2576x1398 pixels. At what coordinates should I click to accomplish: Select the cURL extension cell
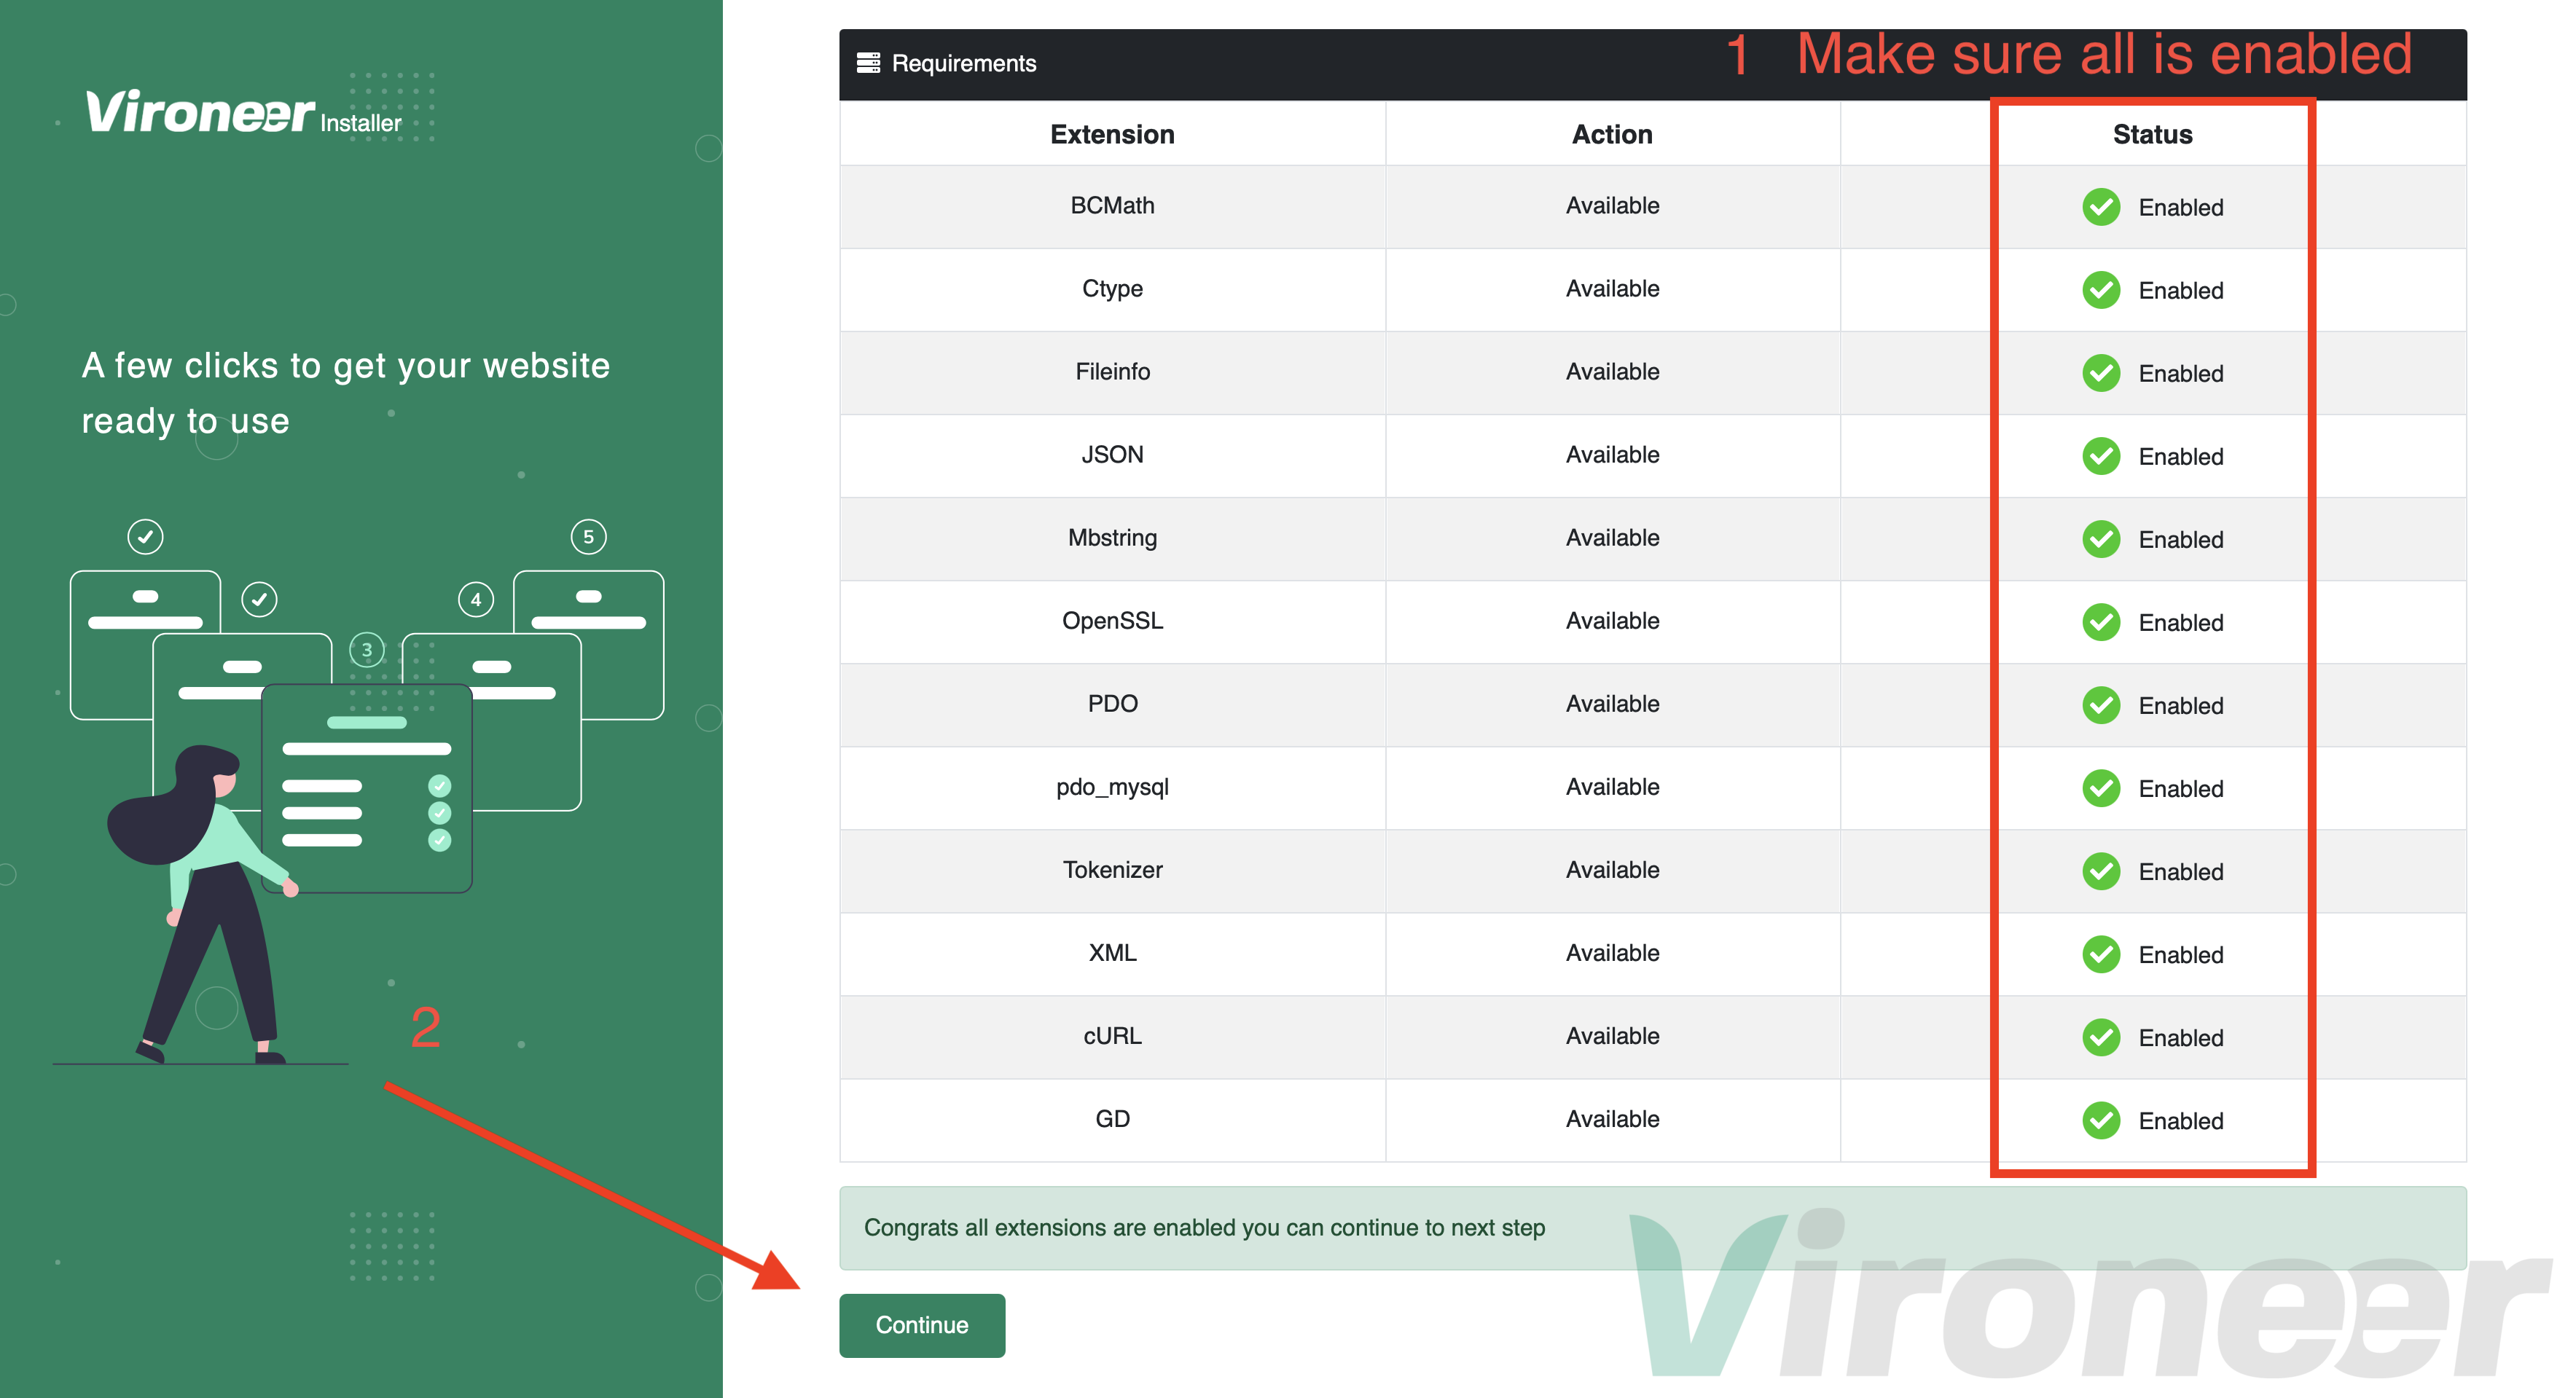point(1112,1036)
